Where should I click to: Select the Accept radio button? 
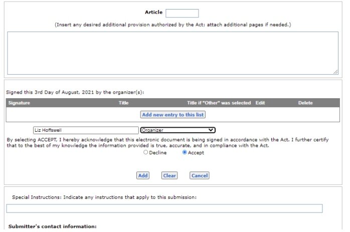(185, 153)
